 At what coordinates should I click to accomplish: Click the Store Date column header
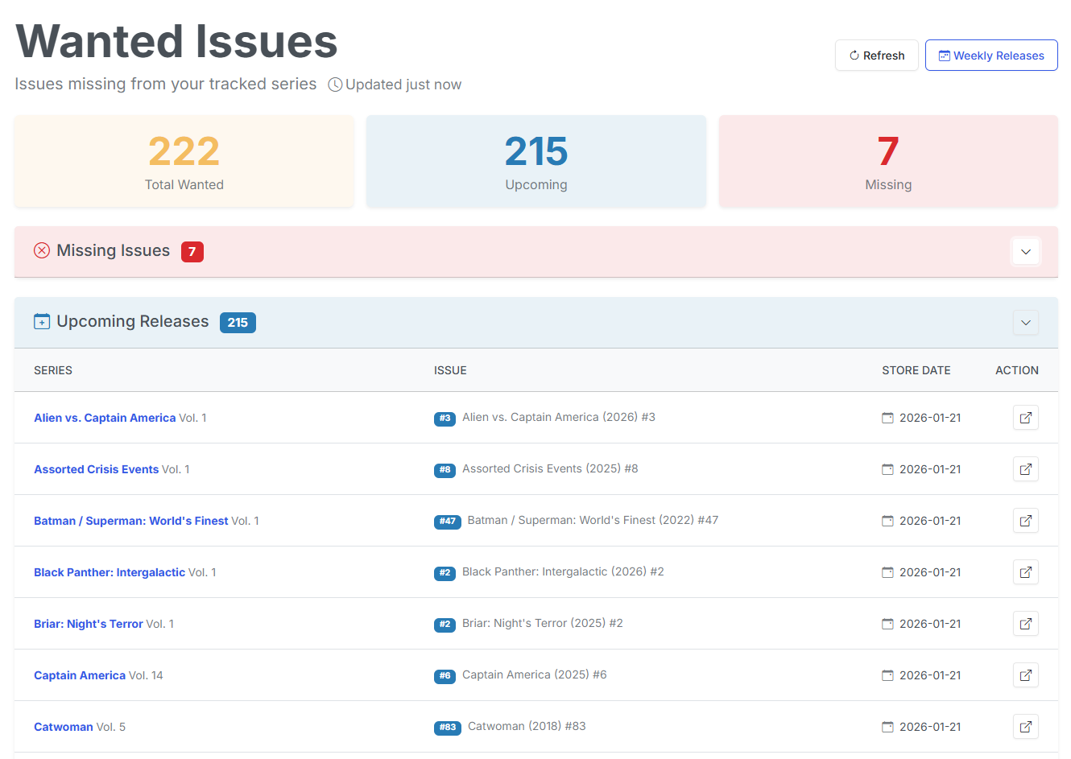[x=916, y=370]
